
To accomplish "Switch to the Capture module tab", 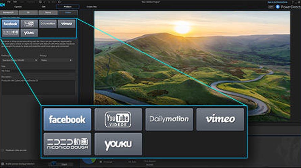I will (x=18, y=7).
